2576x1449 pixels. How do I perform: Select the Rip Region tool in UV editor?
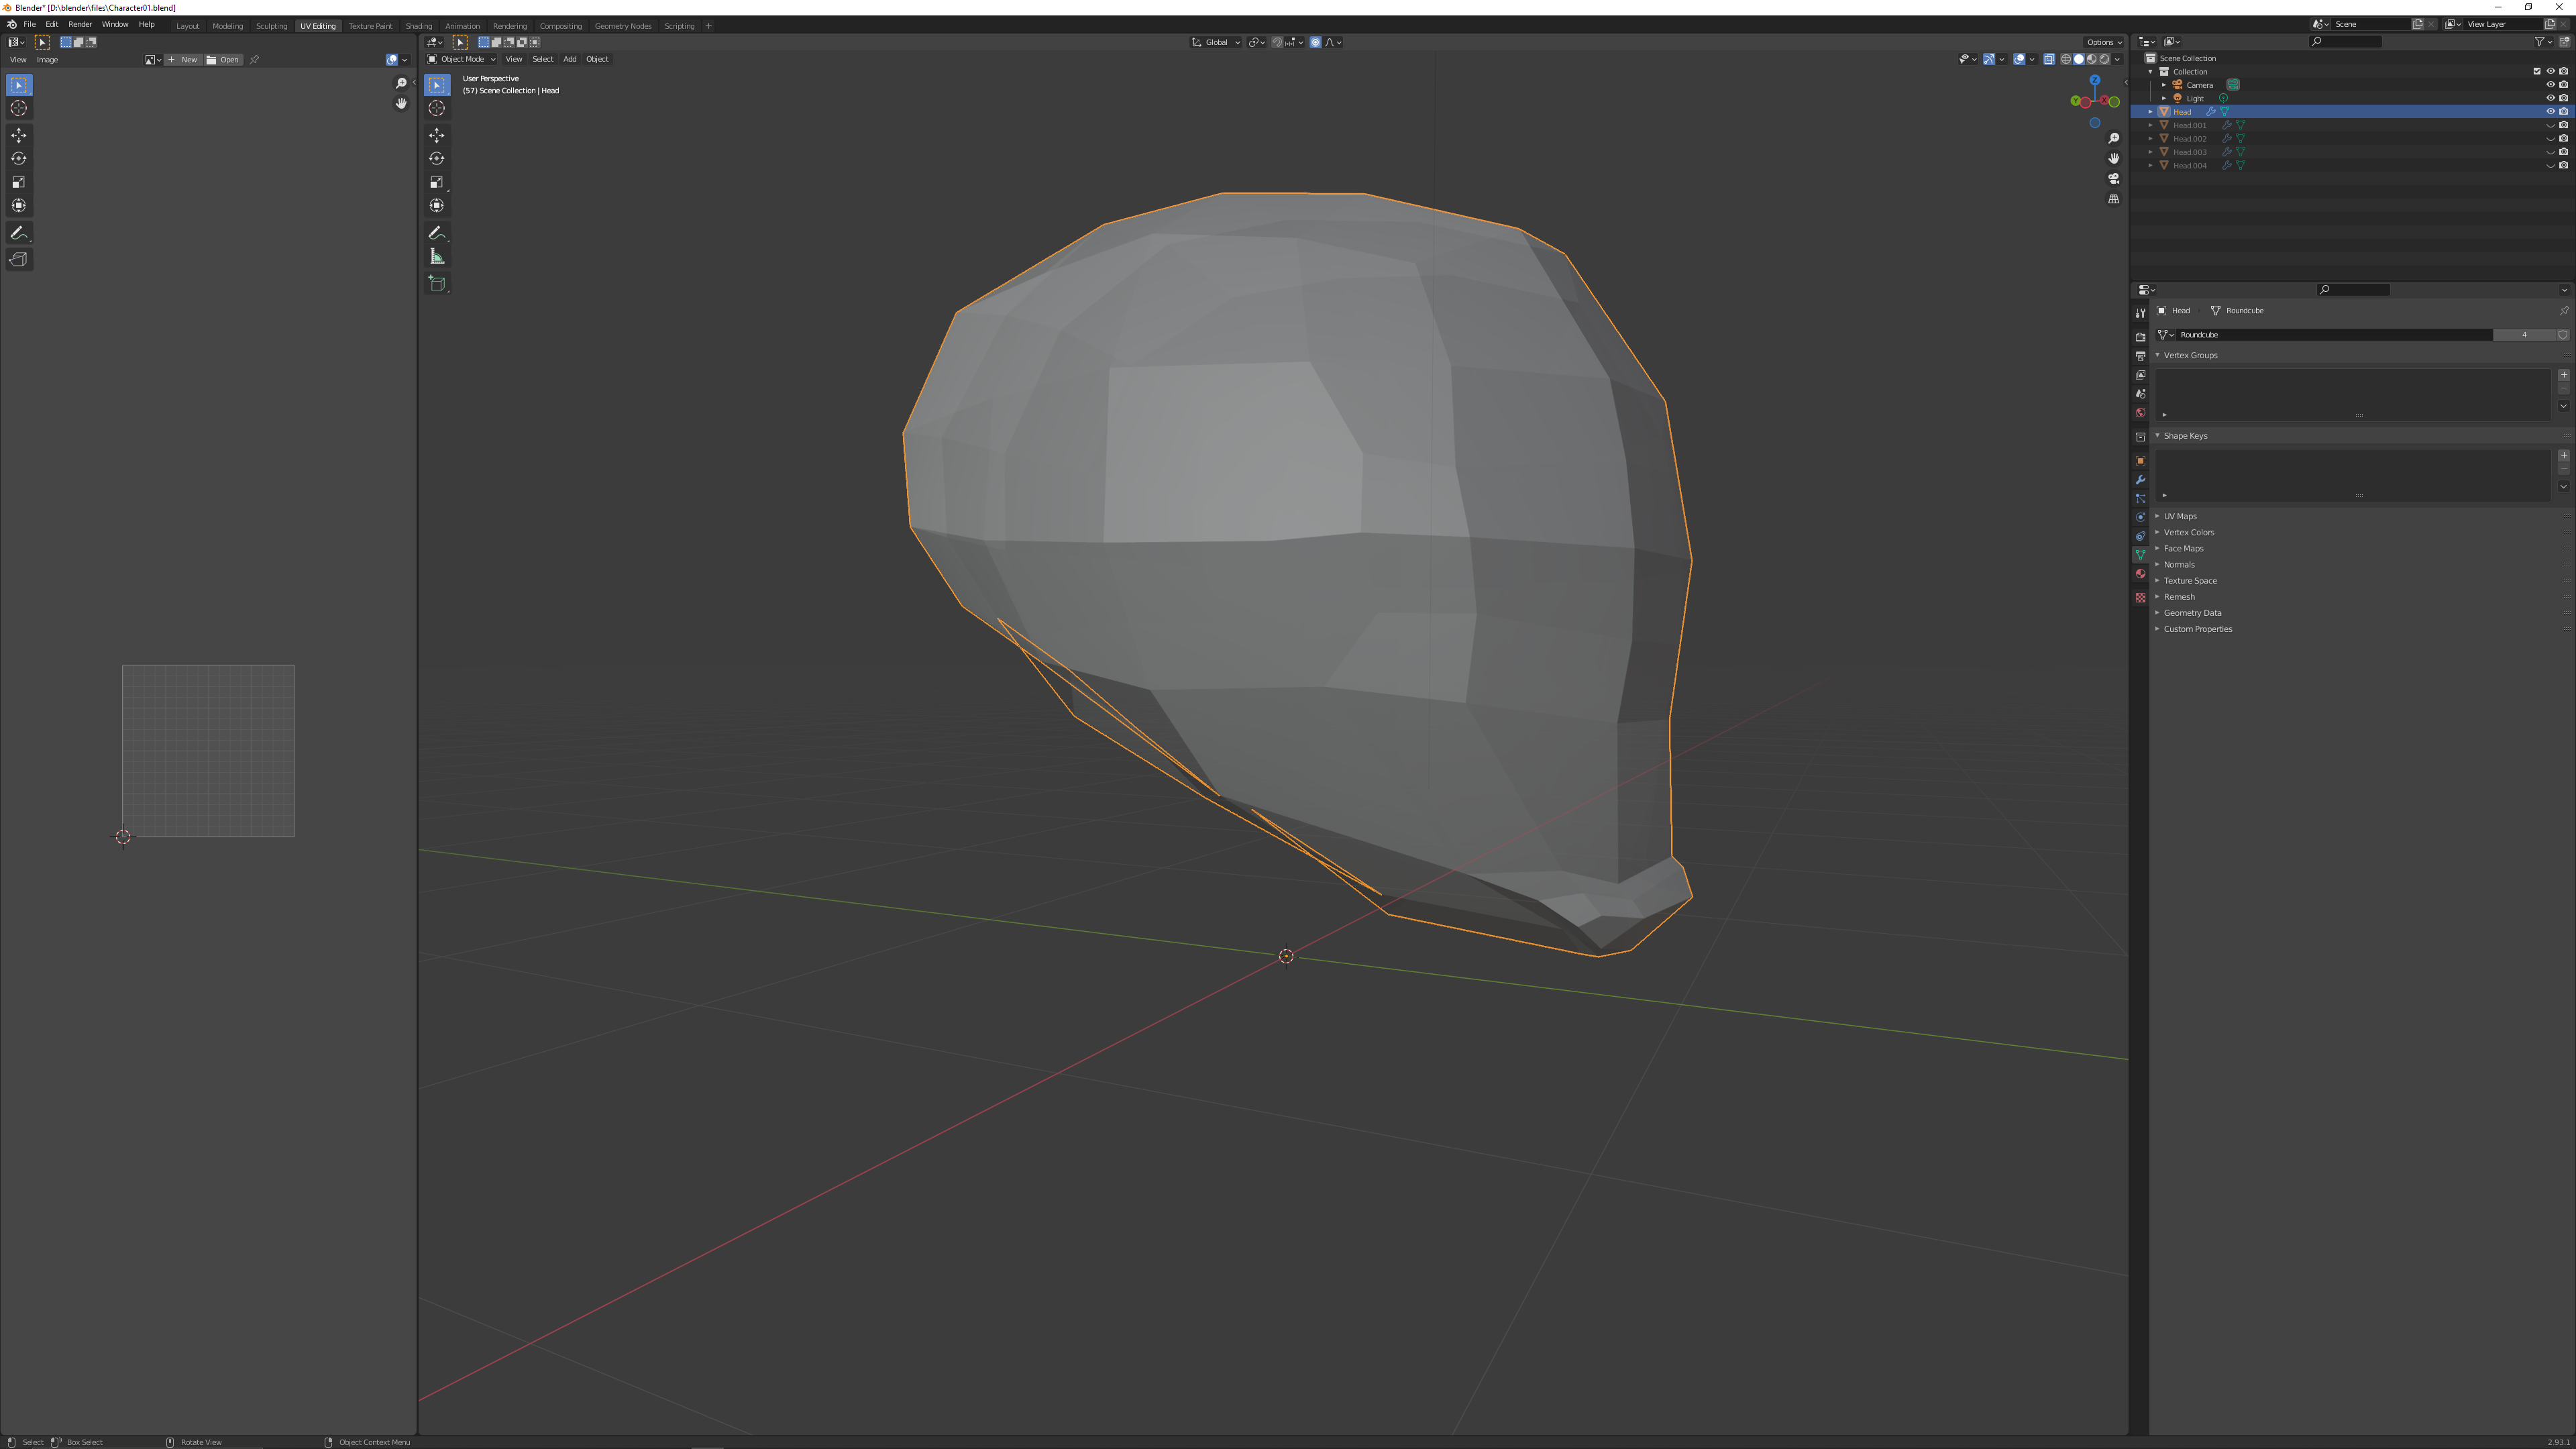pyautogui.click(x=19, y=260)
